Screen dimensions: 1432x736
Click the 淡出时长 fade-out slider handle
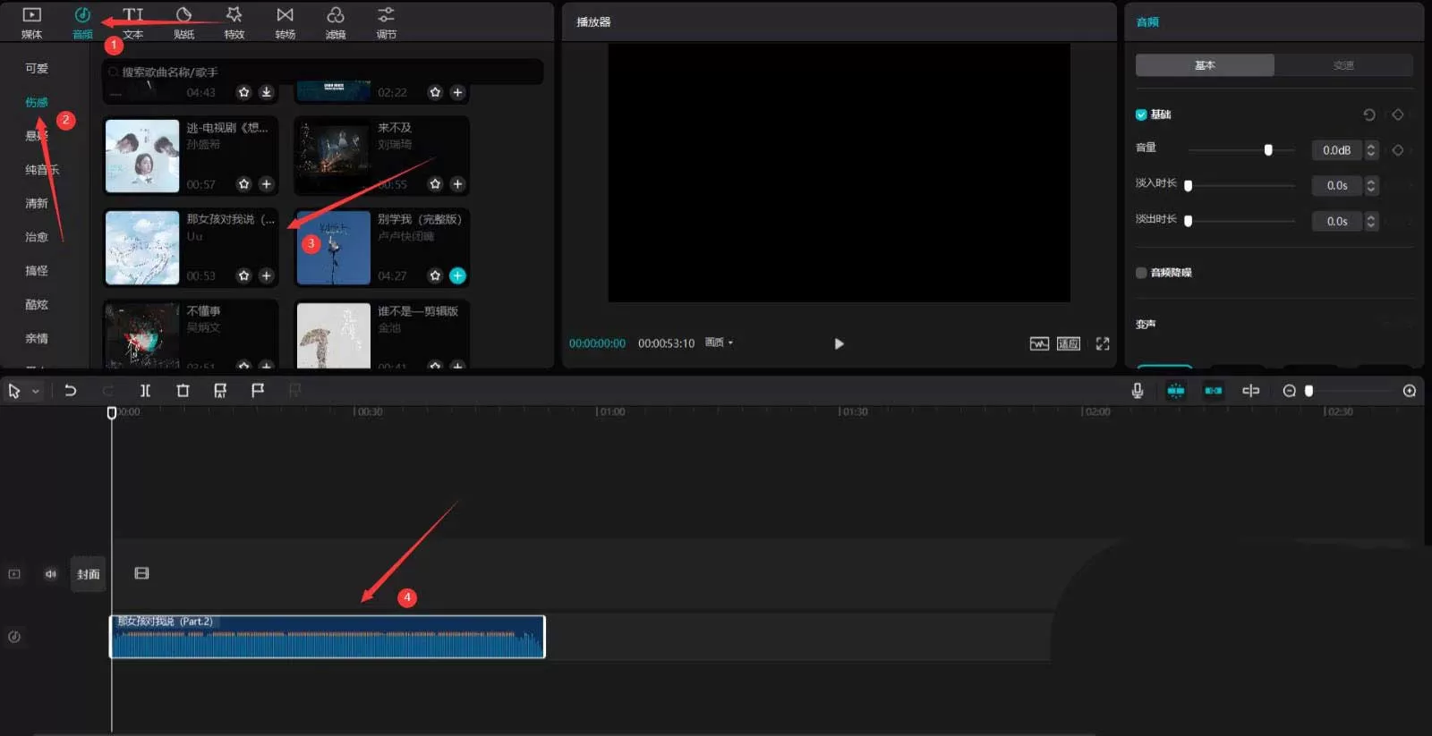click(x=1189, y=221)
